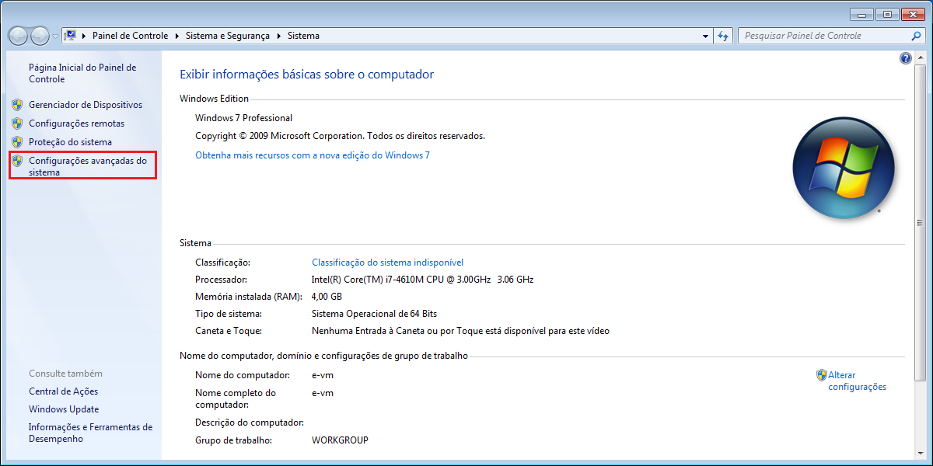The height and width of the screenshot is (466, 933).
Task: Open Página Inicial do Painel de Controle
Action: (x=82, y=73)
